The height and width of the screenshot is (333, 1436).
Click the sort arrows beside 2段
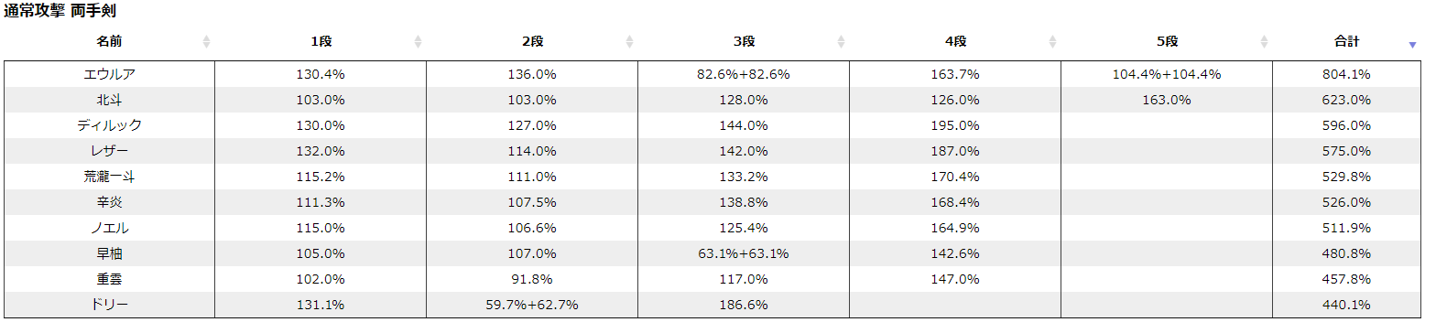pos(629,42)
